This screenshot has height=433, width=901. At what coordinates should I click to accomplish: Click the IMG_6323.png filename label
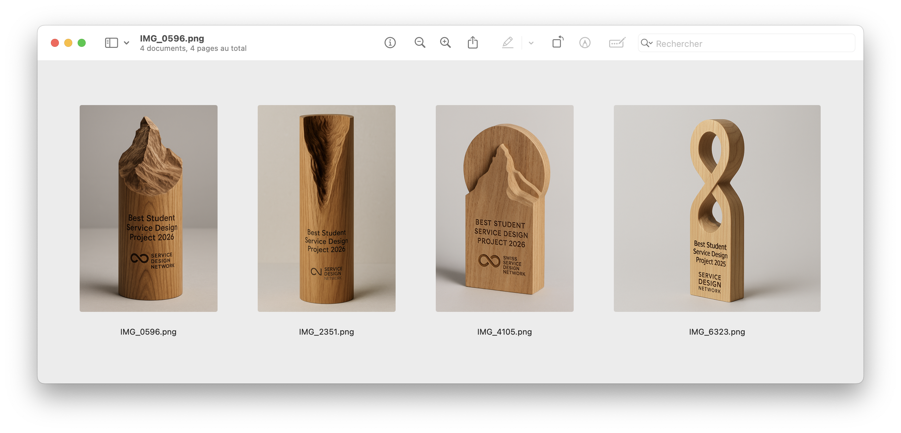click(x=717, y=332)
